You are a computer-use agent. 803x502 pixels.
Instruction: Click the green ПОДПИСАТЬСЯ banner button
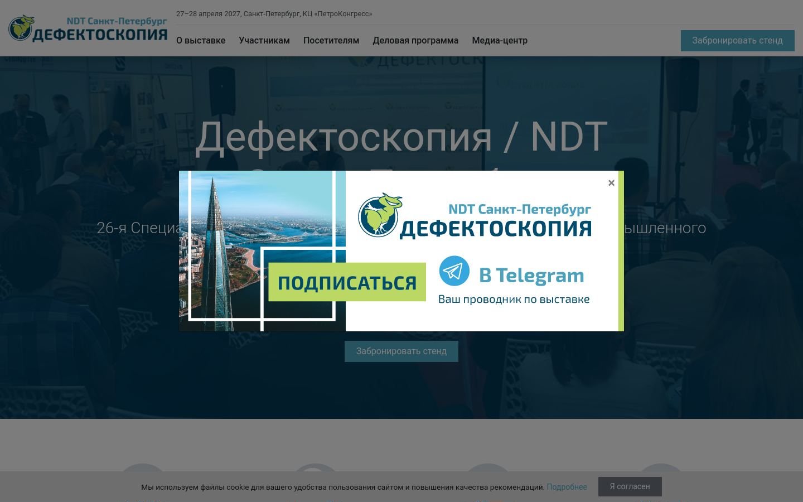coord(347,282)
